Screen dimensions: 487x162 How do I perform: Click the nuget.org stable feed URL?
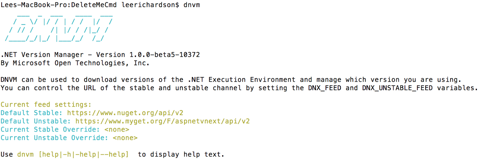tap(125, 113)
